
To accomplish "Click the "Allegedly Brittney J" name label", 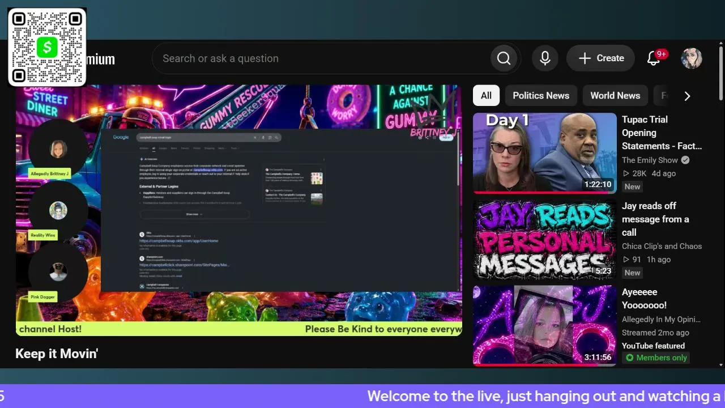I will 50,173.
